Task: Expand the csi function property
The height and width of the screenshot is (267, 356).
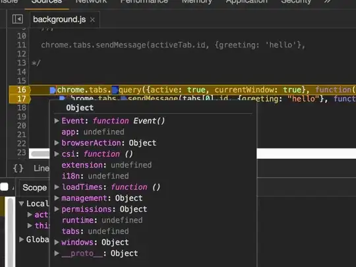Action: 57,154
